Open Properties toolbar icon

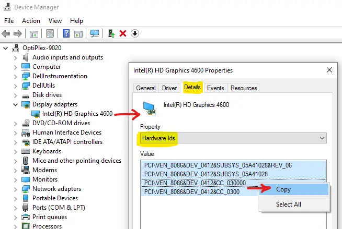(x=50, y=34)
